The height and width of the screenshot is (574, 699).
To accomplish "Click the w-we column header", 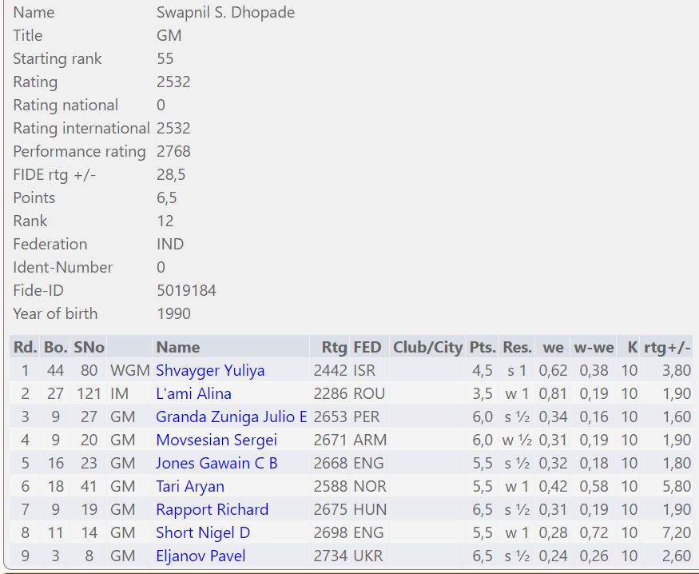I will [x=594, y=348].
